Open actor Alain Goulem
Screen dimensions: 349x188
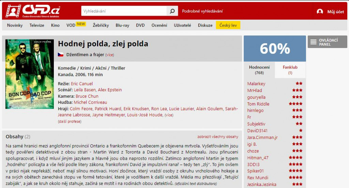[x=210, y=109]
